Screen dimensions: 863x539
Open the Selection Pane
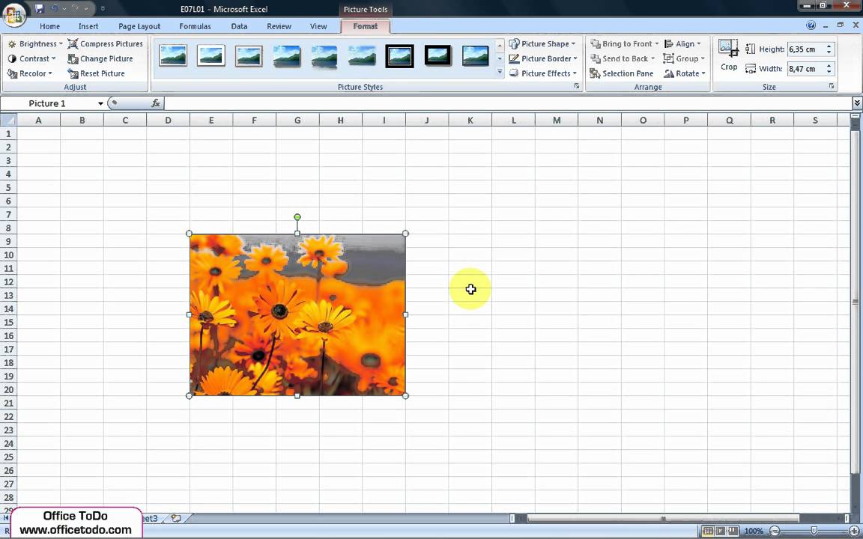coord(622,73)
